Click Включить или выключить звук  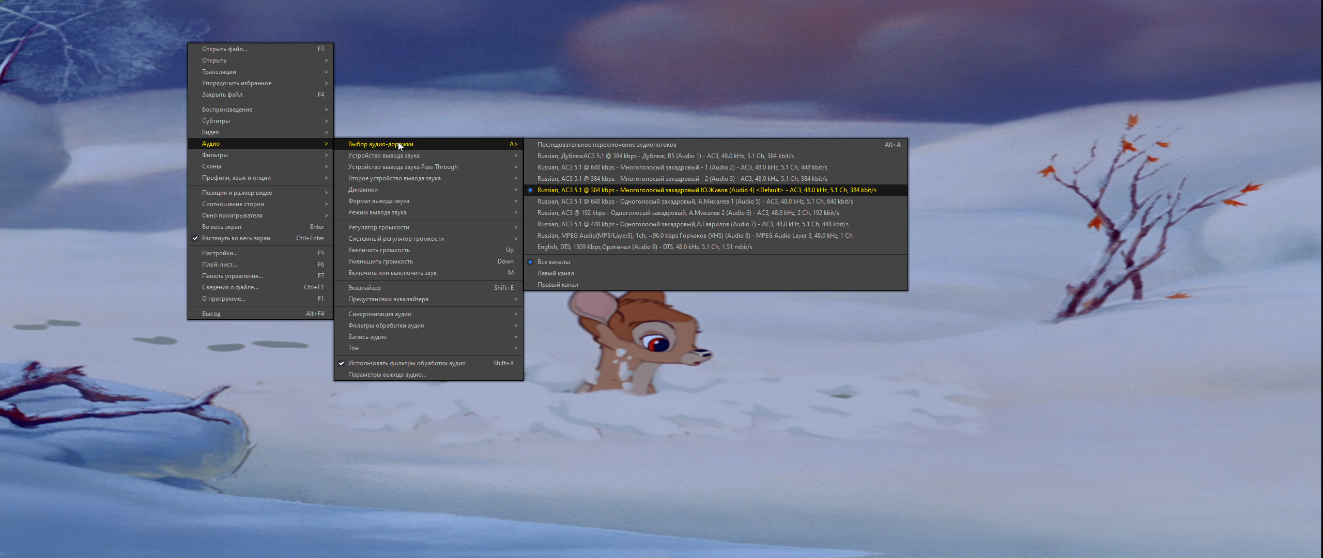point(392,273)
